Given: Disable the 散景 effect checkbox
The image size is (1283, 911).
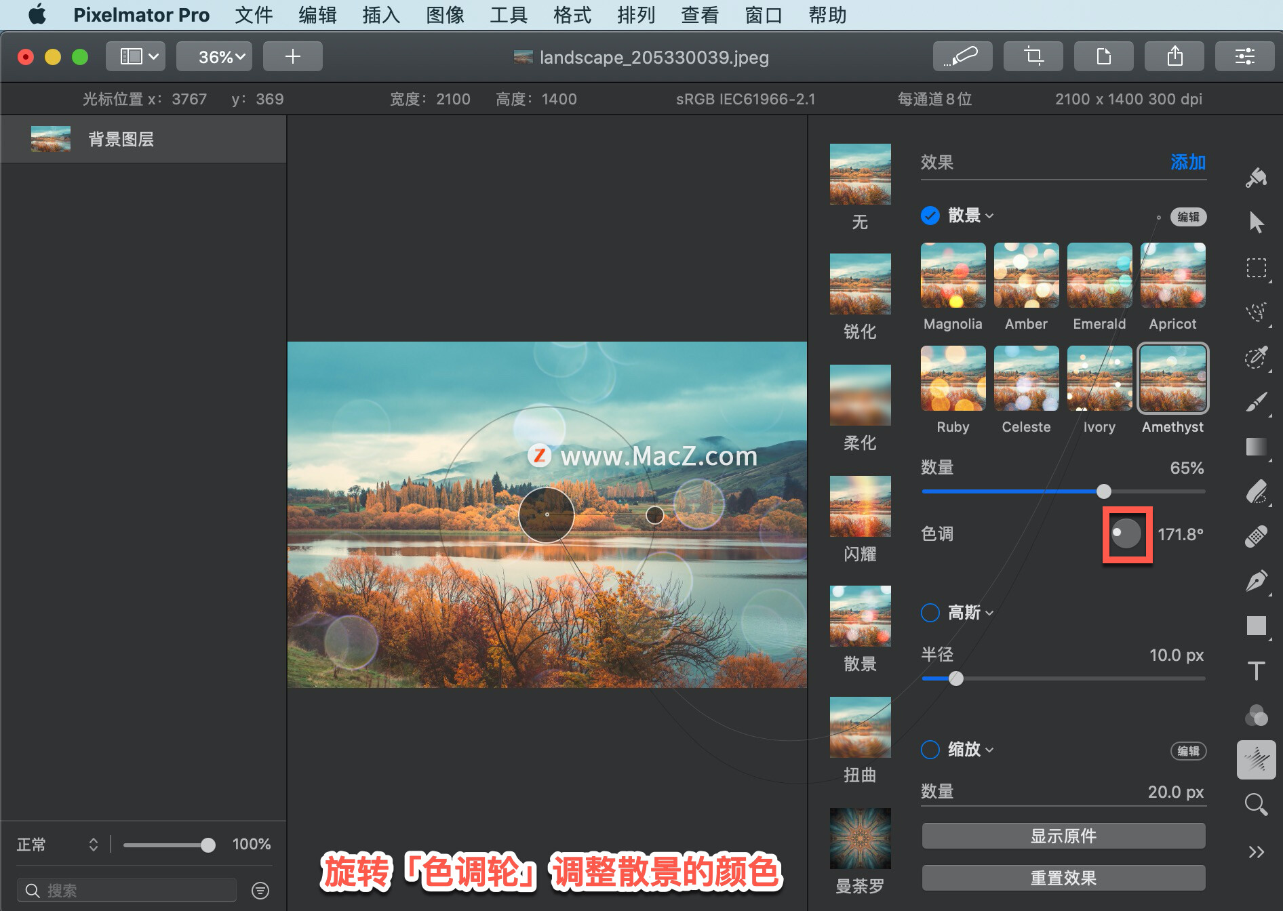Looking at the screenshot, I should [x=930, y=216].
